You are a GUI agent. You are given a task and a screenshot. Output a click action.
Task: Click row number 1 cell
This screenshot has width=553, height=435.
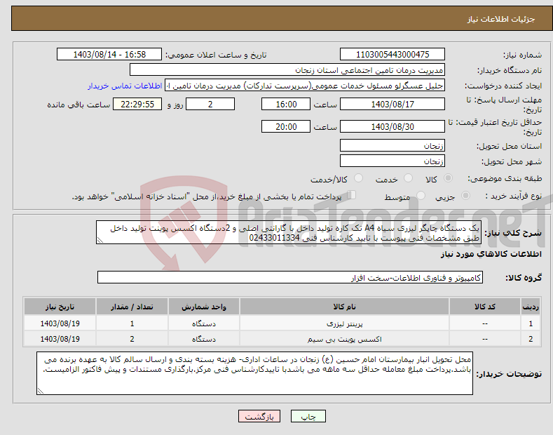coord(531,323)
